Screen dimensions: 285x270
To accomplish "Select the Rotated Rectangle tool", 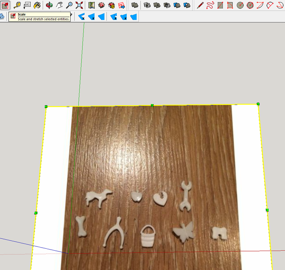I will point(230,5).
